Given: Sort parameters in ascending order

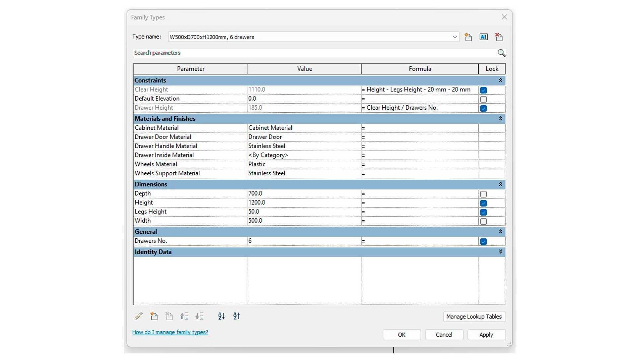Looking at the screenshot, I should 221,316.
